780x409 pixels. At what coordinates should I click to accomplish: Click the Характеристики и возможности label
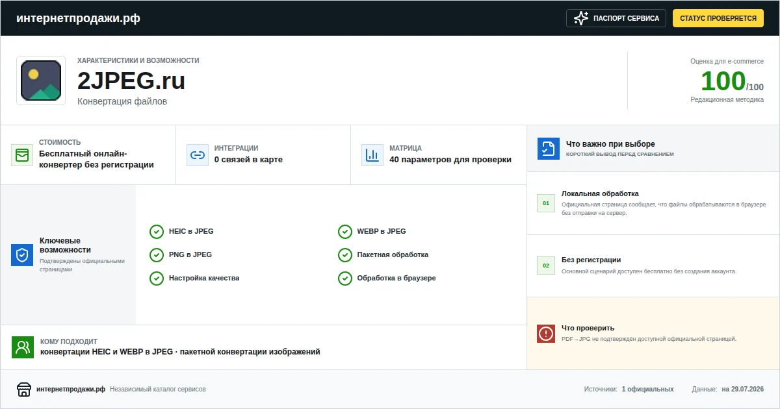138,60
